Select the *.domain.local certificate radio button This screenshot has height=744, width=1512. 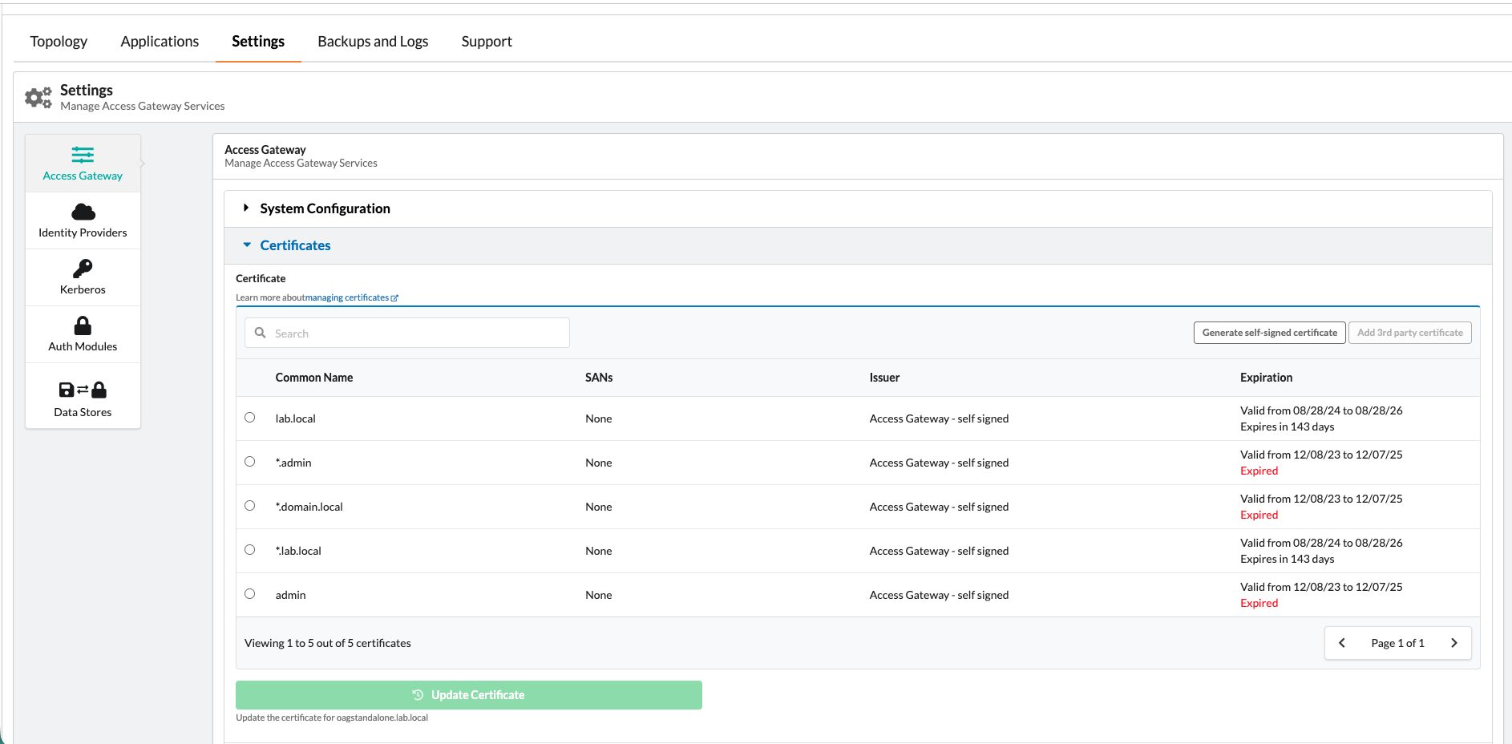[250, 506]
